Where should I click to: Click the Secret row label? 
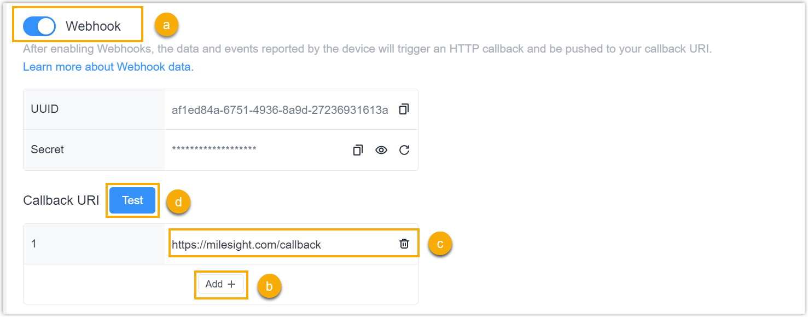click(47, 149)
